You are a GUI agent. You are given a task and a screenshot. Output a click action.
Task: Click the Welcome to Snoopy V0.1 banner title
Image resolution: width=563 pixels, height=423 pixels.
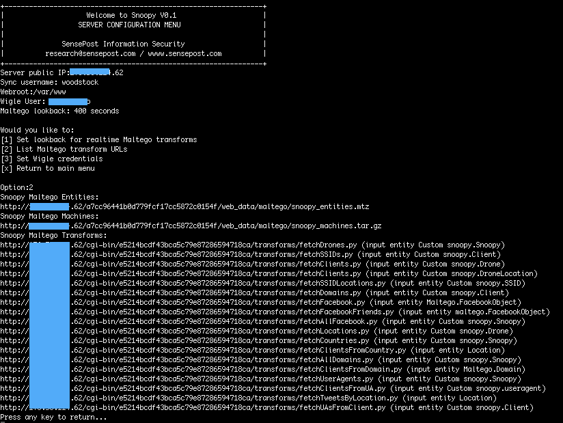[133, 15]
